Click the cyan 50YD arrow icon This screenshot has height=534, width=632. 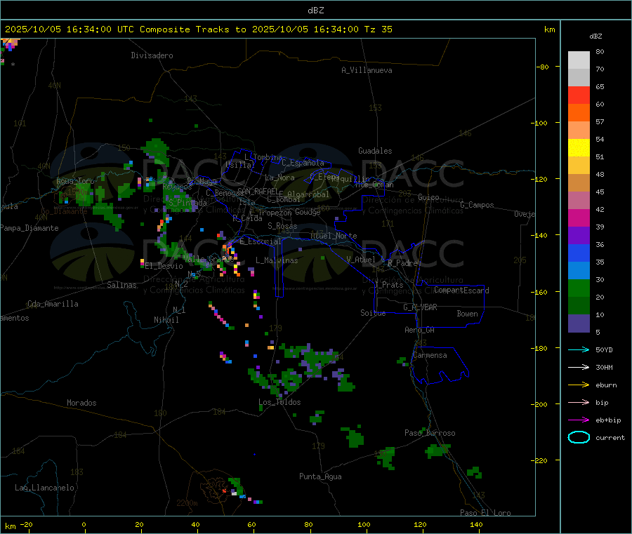[x=579, y=349]
